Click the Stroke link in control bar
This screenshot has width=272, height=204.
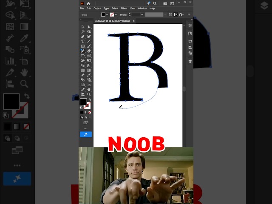coord(123,15)
